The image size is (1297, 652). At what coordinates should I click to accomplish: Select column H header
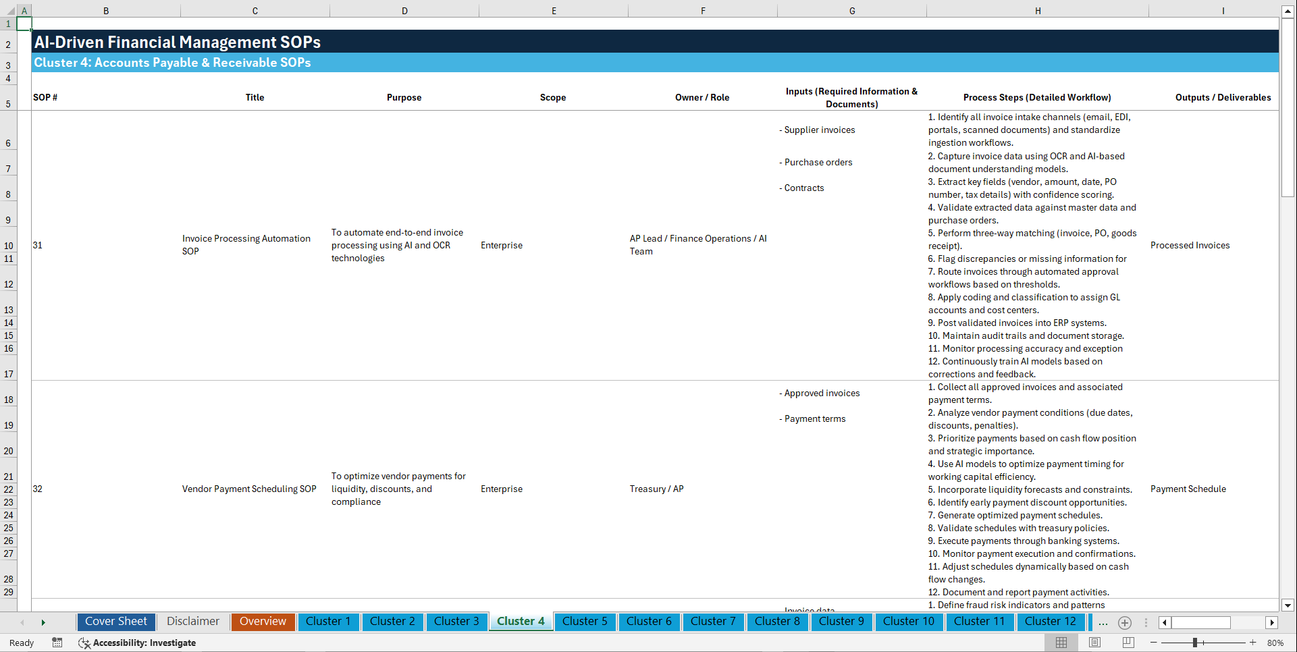[x=1038, y=10]
